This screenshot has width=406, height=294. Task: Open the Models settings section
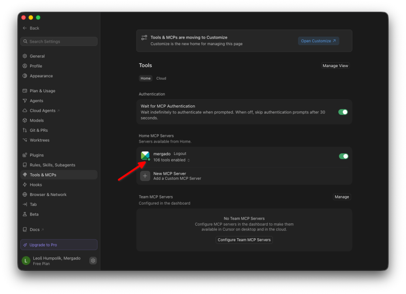[x=59, y=120]
